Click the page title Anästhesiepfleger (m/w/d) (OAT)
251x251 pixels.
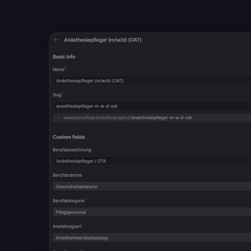click(103, 40)
